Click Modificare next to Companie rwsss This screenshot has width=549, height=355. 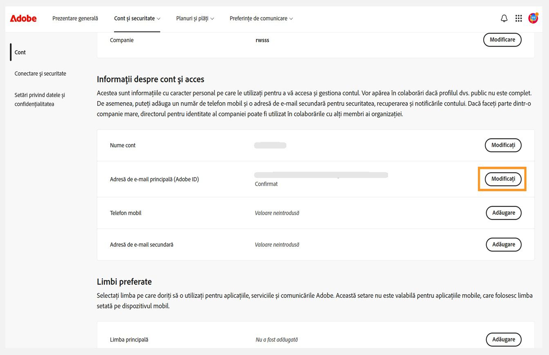502,40
